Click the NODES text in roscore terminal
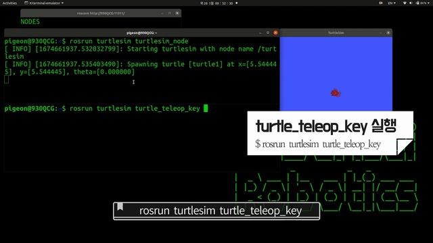The image size is (433, 243). tap(30, 22)
